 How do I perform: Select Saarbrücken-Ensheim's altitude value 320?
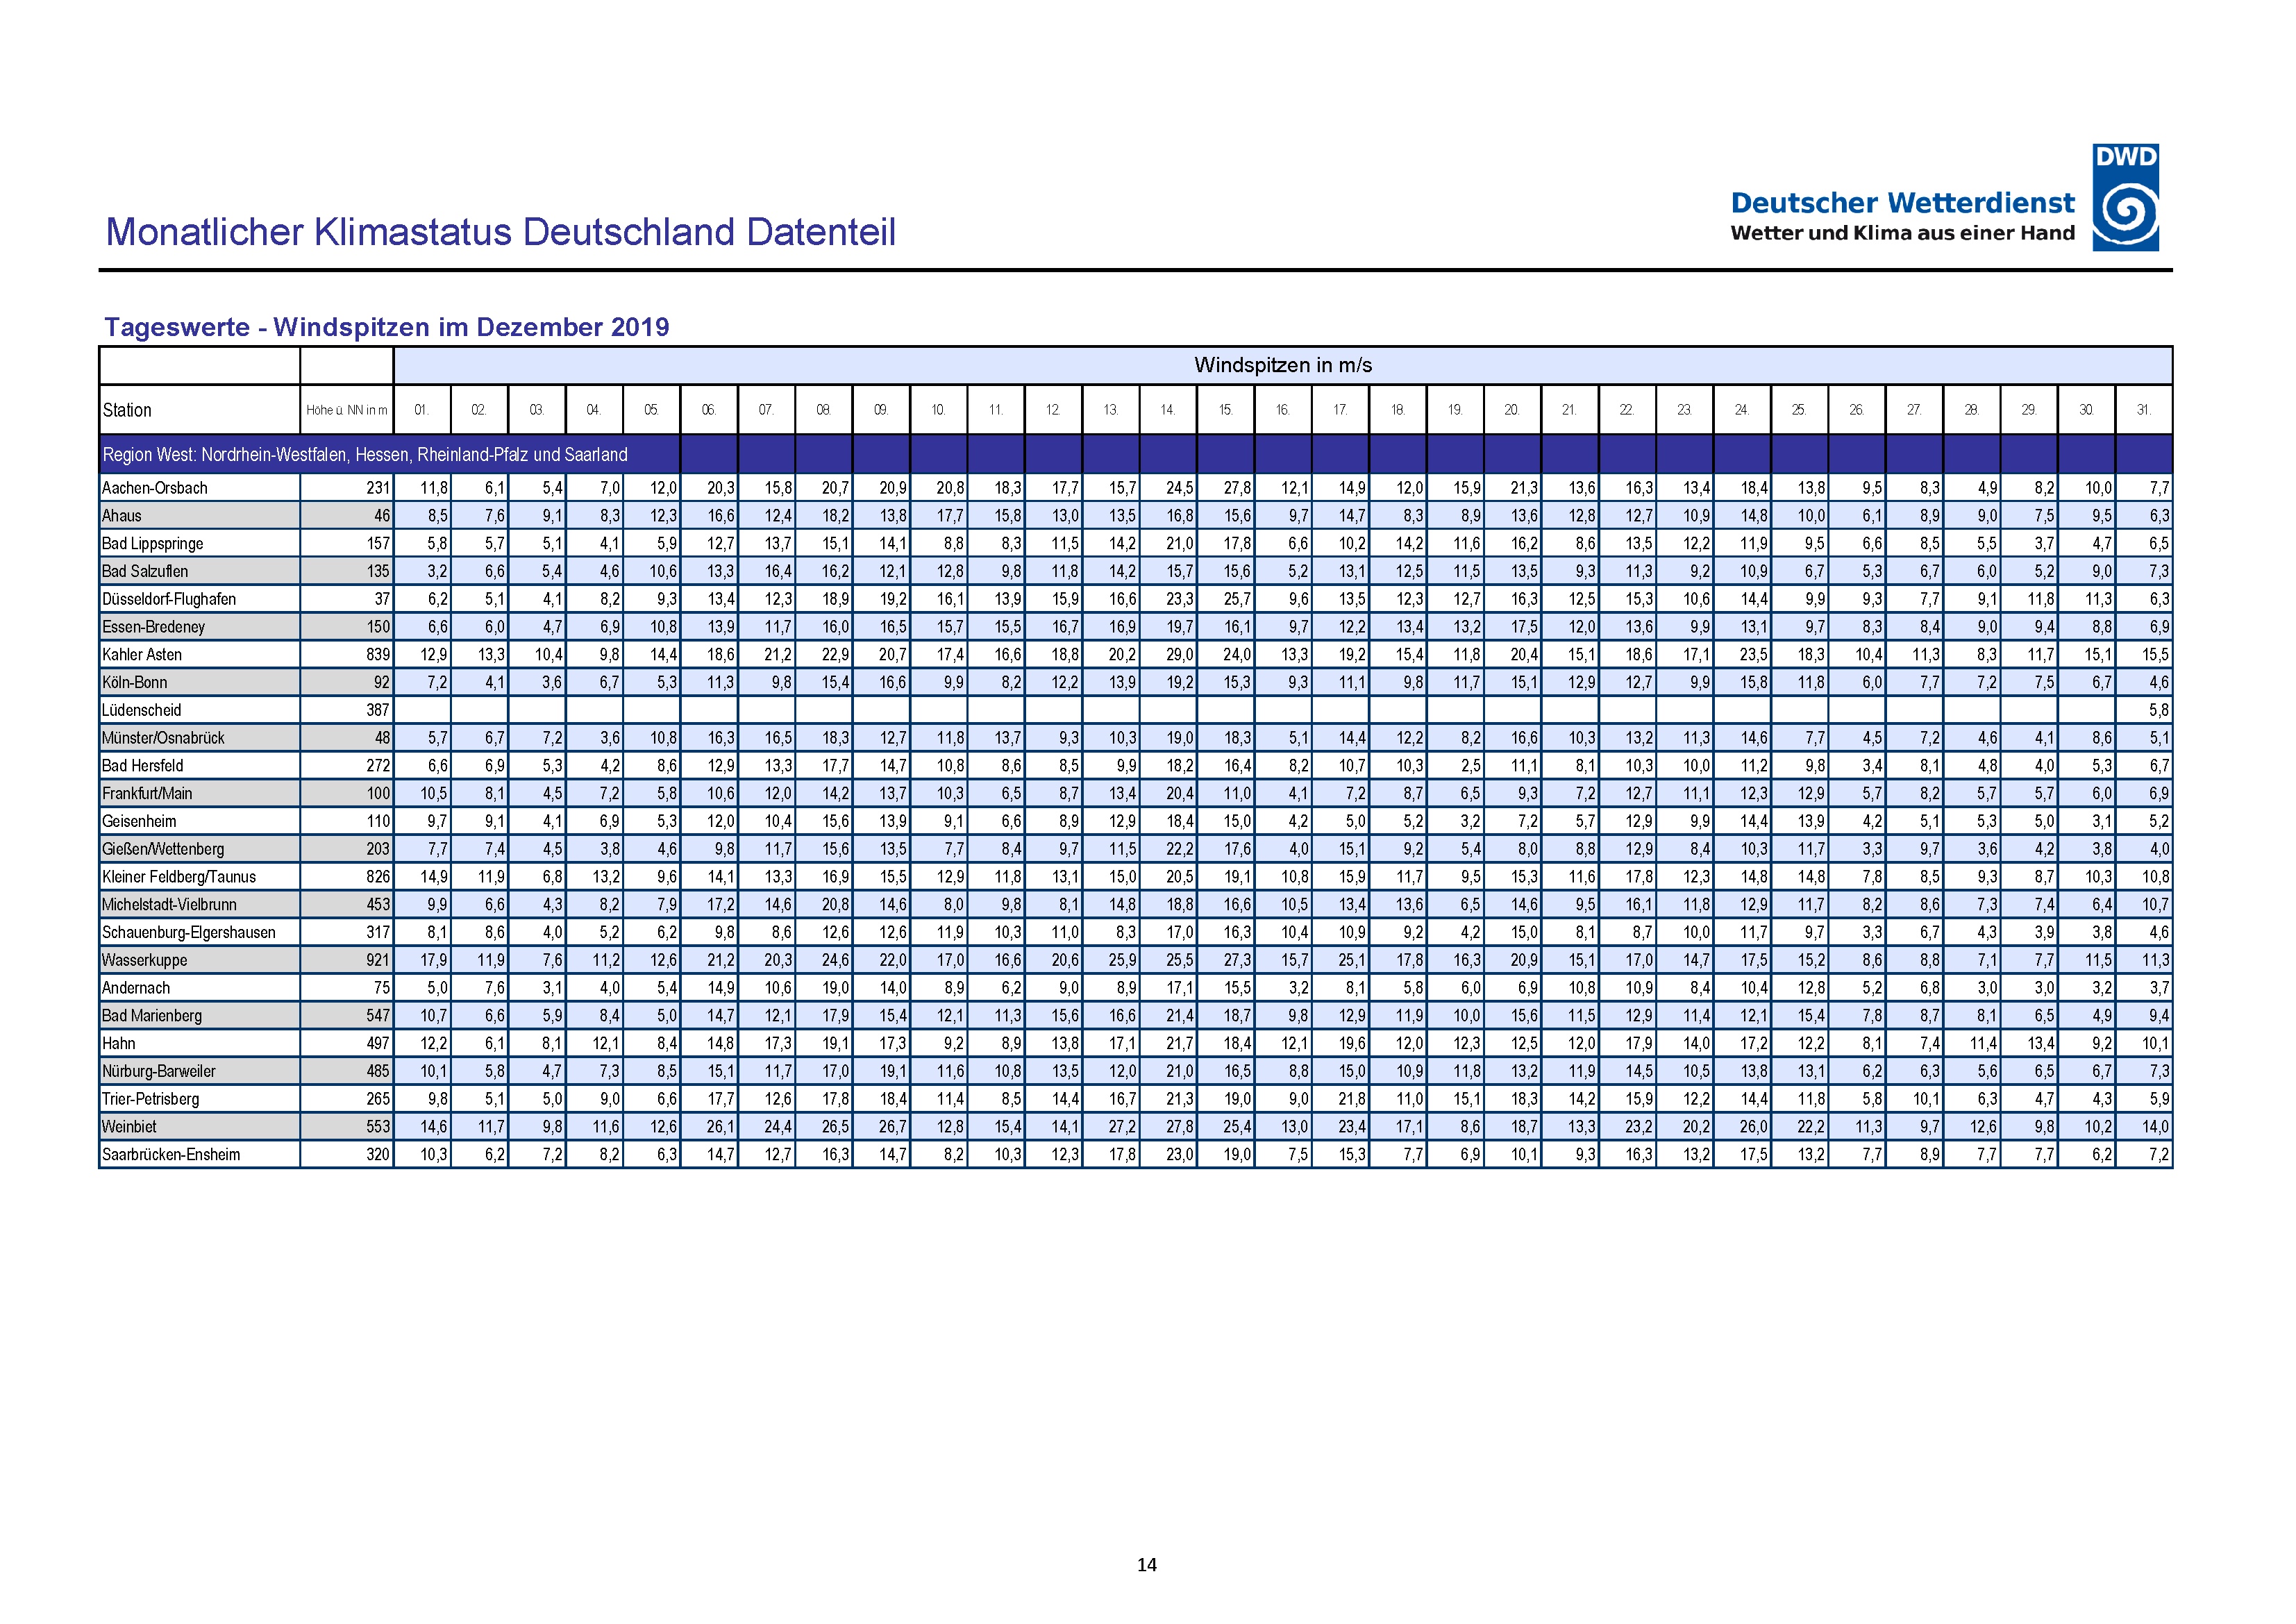(378, 1155)
